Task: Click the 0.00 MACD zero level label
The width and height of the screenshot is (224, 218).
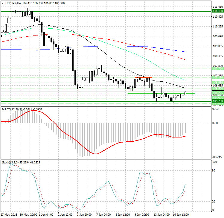Action: coord(215,123)
